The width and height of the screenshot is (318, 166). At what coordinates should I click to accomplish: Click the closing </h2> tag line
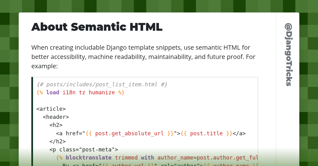pos(57,141)
